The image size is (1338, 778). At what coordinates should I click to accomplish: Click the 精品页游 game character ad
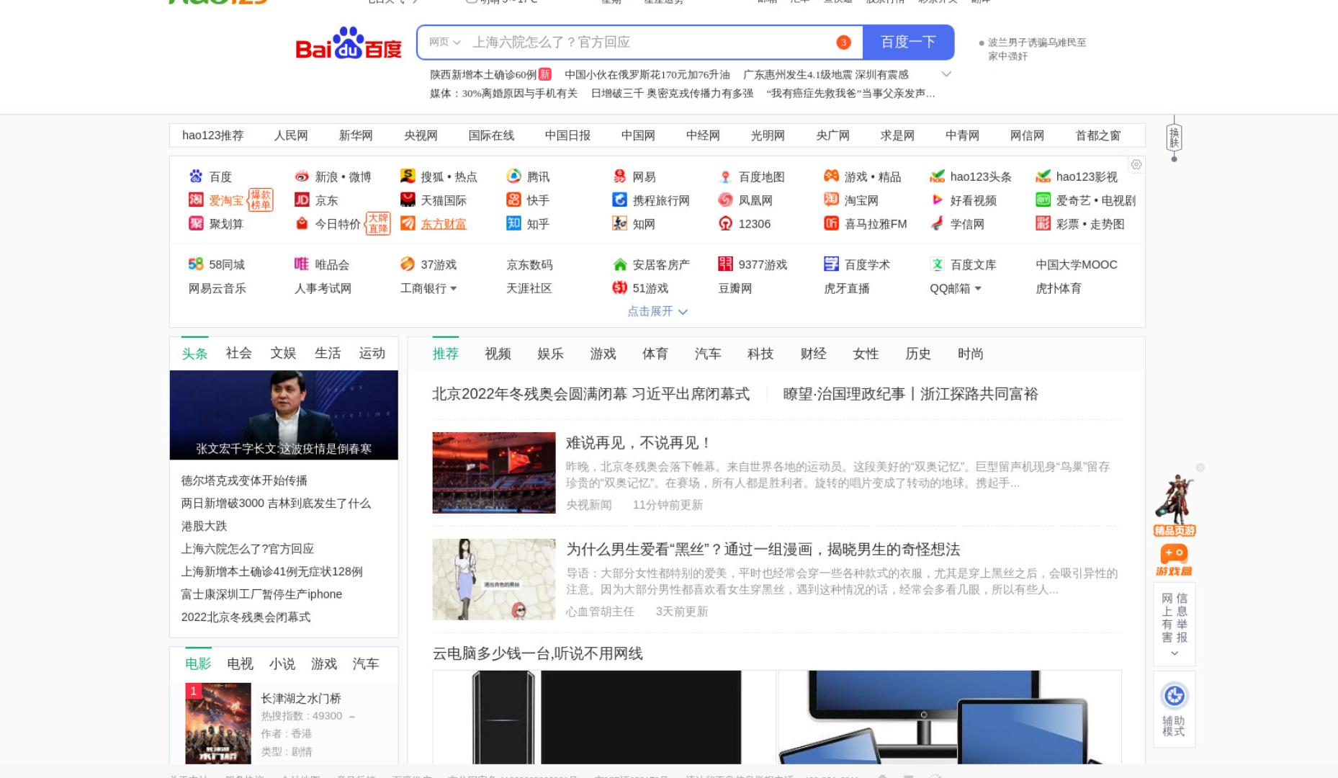tap(1175, 505)
